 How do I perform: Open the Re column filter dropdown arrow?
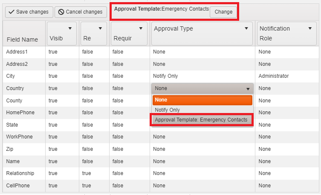pos(100,28)
